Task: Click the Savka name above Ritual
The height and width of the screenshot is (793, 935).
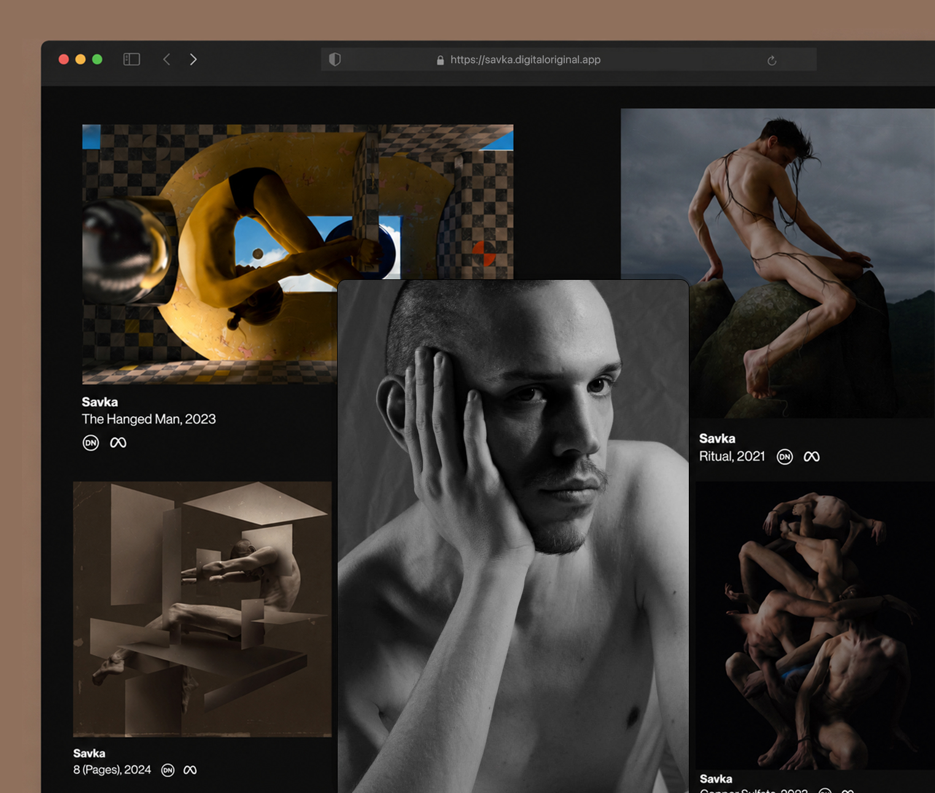Action: 717,439
